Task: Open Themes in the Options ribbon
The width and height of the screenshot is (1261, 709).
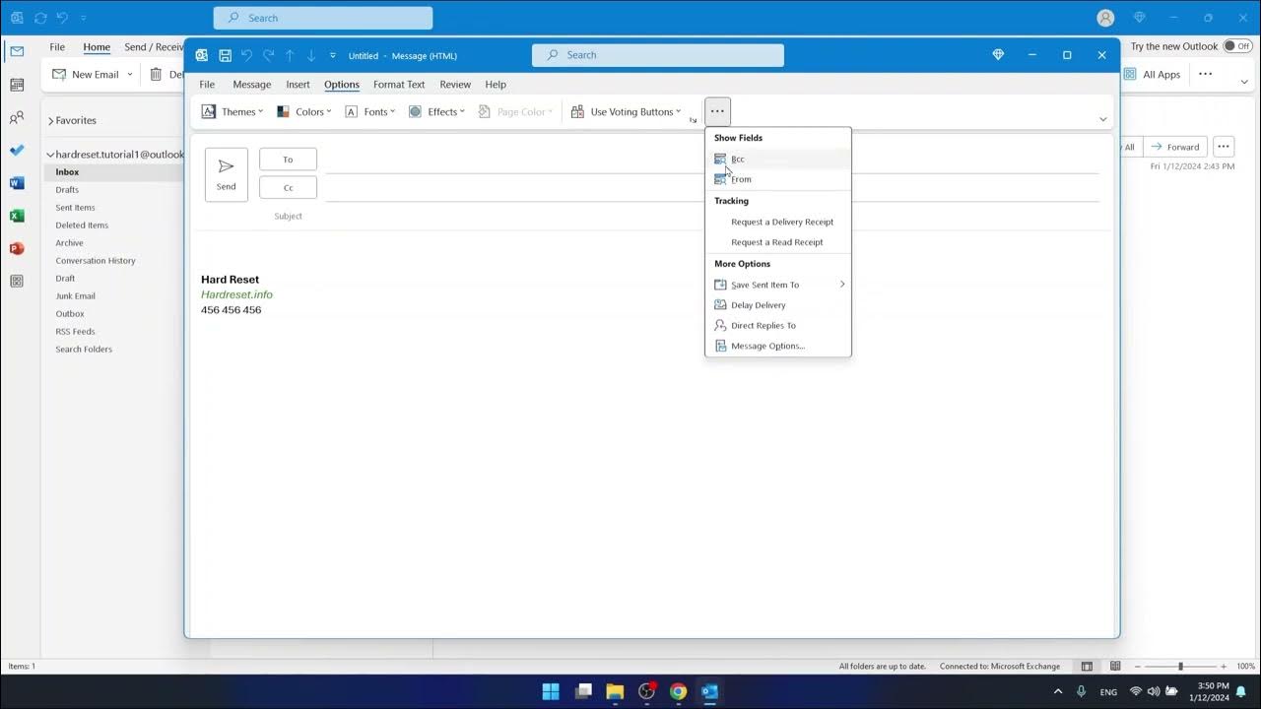Action: point(232,111)
